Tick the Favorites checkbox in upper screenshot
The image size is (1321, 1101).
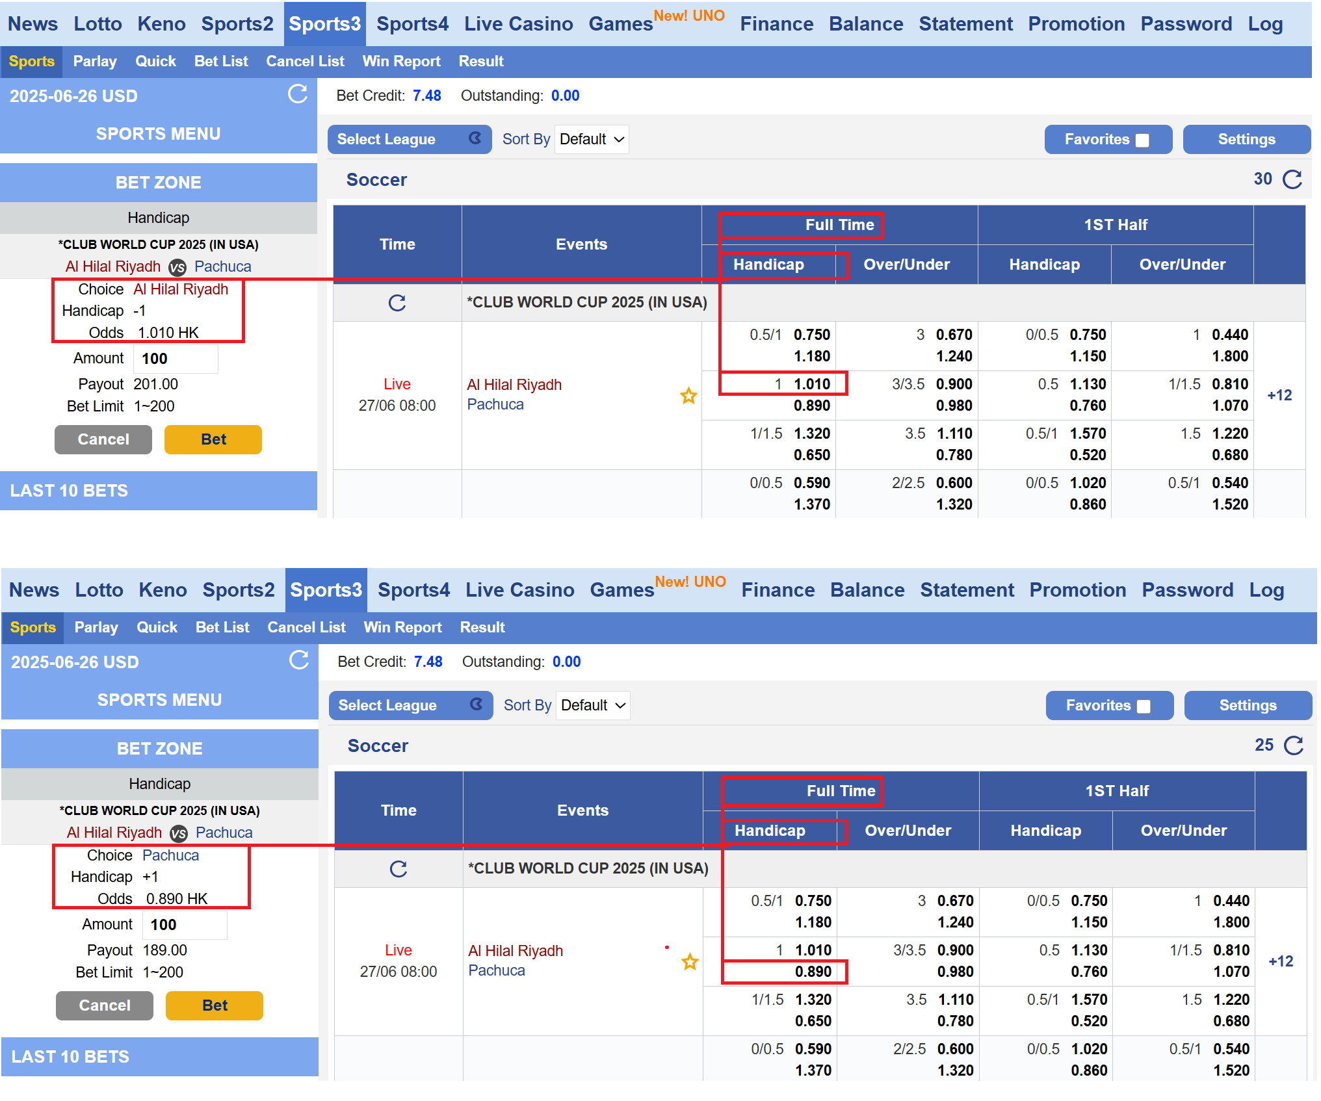pos(1142,140)
